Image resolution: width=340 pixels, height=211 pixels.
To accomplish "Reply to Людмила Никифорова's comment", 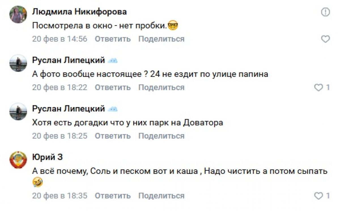I will click(112, 39).
